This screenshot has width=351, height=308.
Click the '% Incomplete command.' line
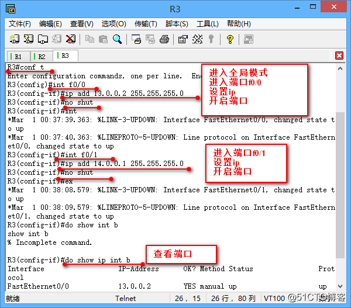coord(50,243)
